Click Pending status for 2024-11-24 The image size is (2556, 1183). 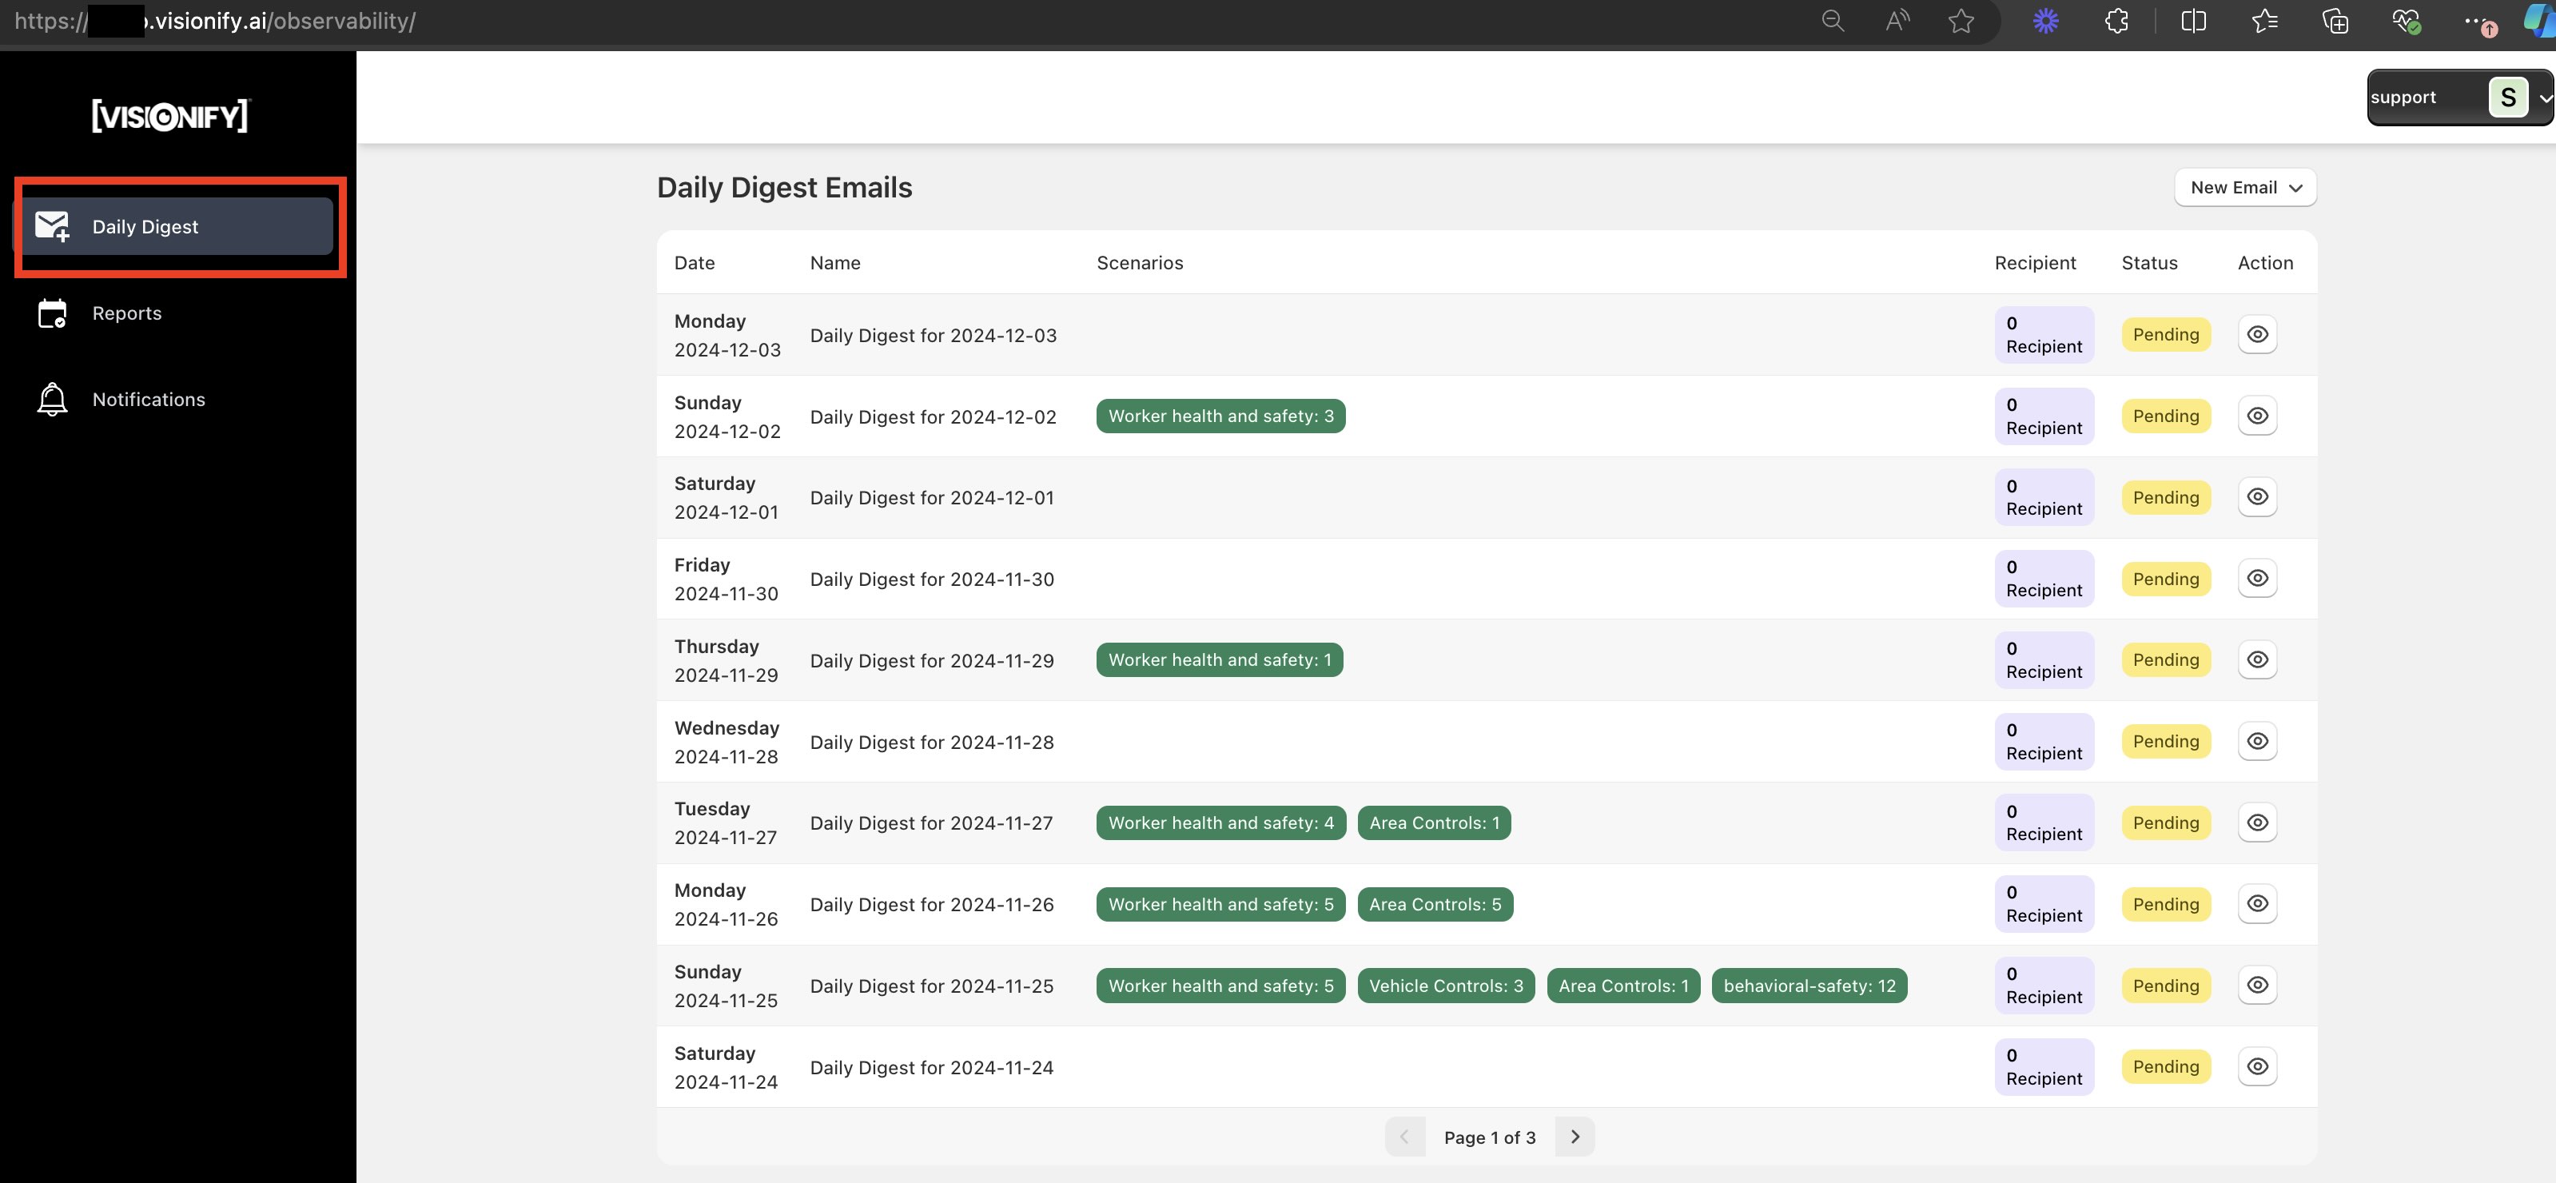[x=2166, y=1067]
